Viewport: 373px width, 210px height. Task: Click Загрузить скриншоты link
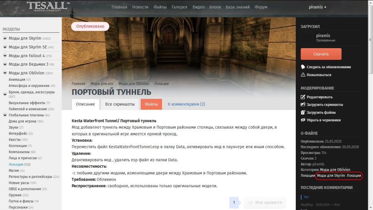click(x=325, y=104)
